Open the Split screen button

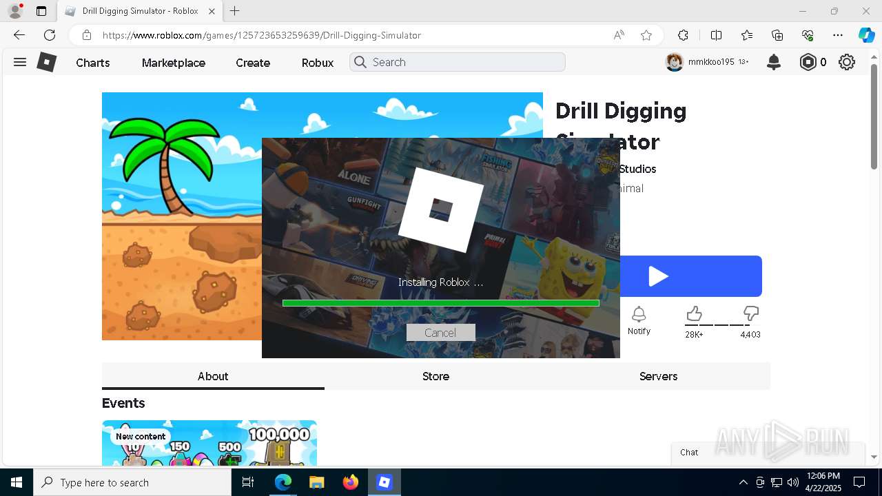(x=716, y=35)
